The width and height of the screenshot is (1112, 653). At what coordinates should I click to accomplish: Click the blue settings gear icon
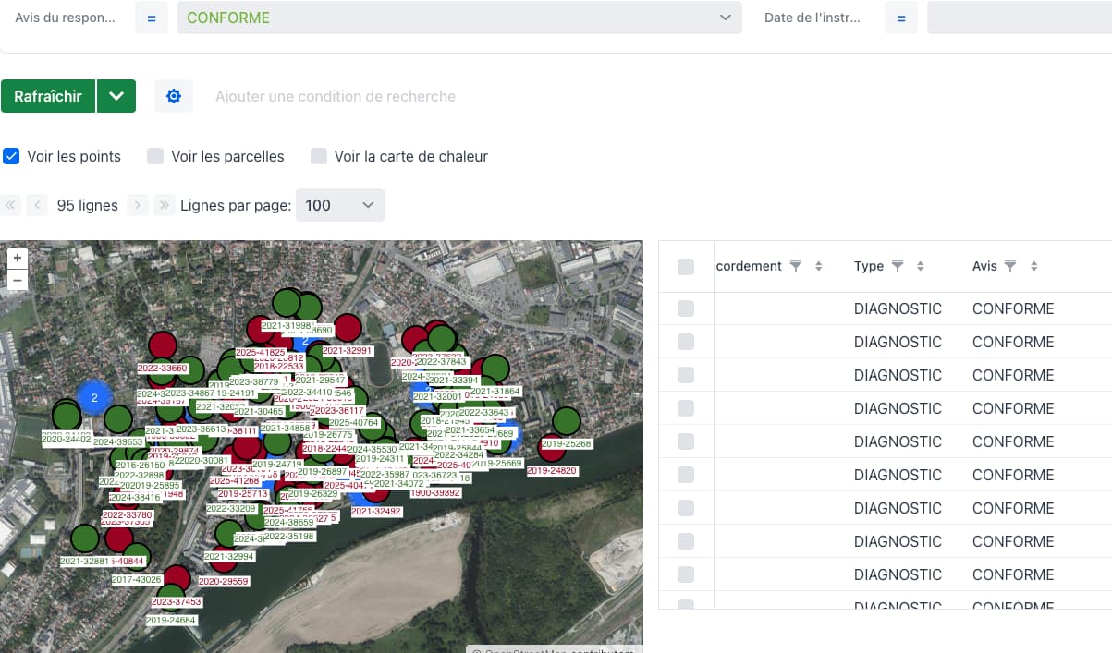coord(174,96)
